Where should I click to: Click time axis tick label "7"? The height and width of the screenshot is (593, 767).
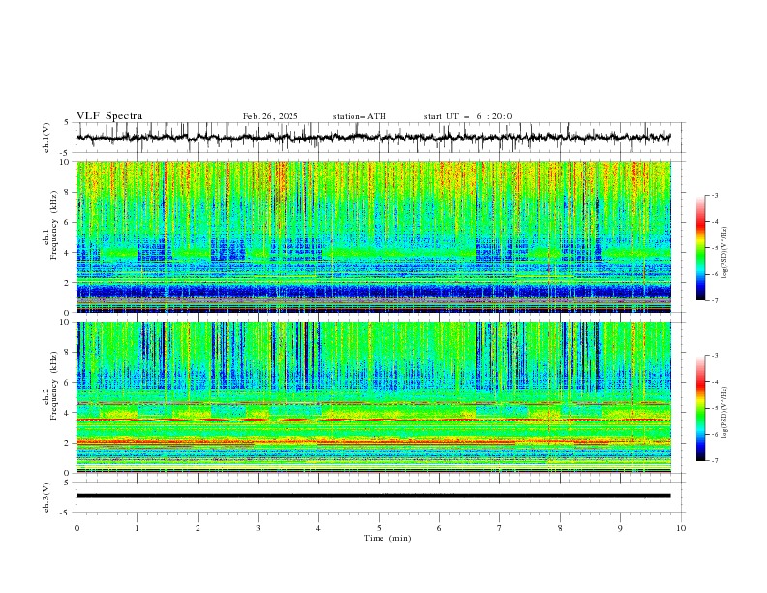(x=500, y=528)
